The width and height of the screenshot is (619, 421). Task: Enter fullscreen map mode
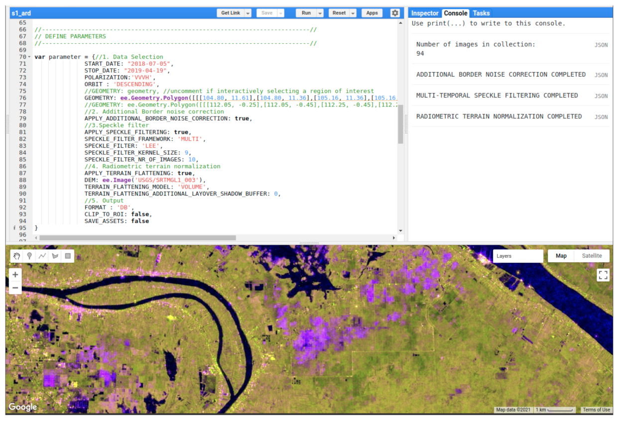point(603,274)
